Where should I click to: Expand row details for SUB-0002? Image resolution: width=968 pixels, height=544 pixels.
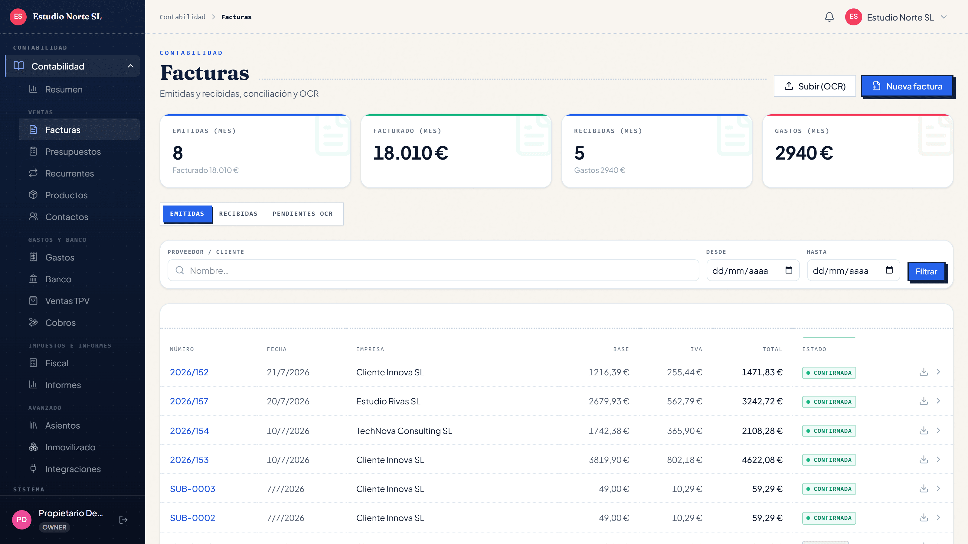tap(938, 518)
